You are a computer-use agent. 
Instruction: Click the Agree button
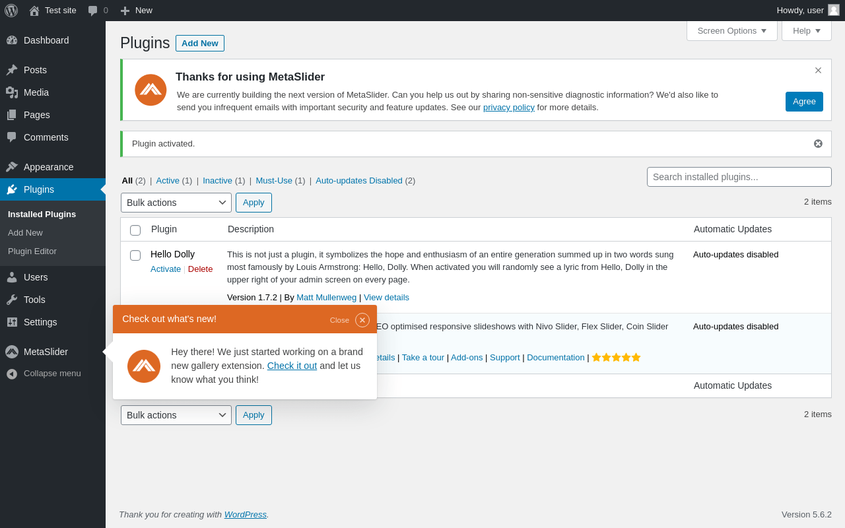click(804, 102)
